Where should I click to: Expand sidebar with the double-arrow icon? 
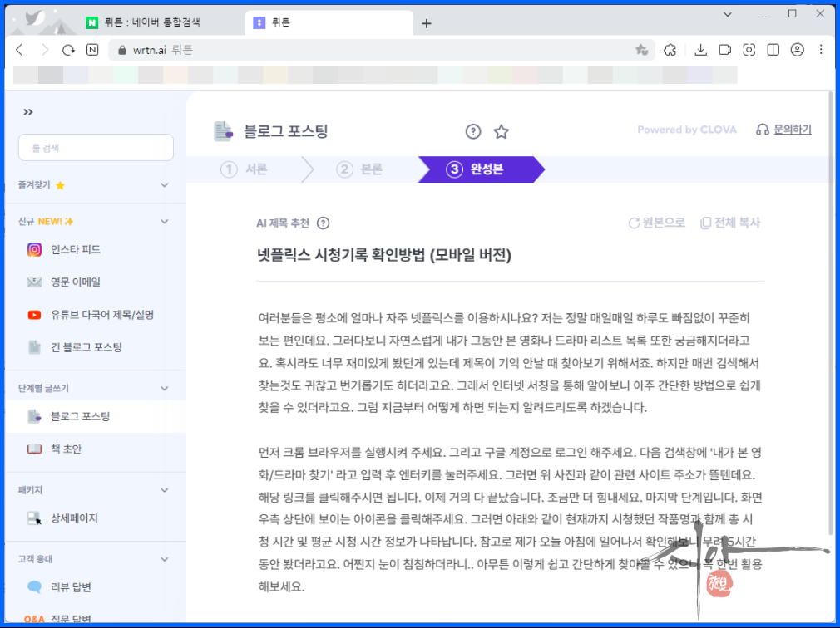[27, 112]
